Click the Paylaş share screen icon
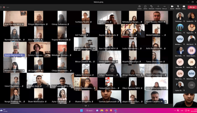The image size is (197, 113). (184, 7)
